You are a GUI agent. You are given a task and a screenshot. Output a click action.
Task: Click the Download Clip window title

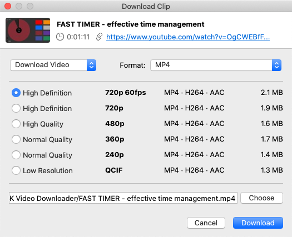(146, 6)
